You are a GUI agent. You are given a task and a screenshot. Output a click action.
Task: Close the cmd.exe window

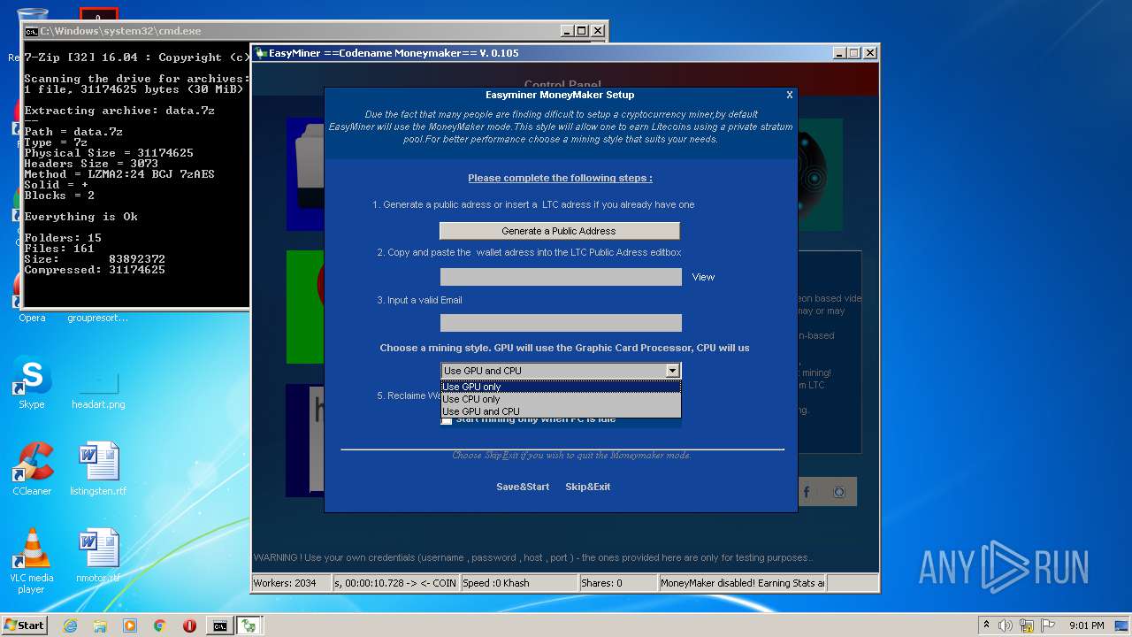(x=599, y=31)
